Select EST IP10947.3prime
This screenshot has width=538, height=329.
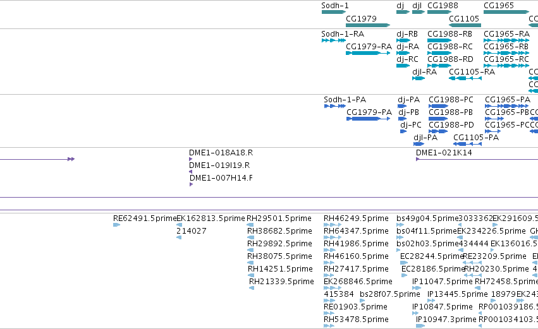(x=420, y=326)
